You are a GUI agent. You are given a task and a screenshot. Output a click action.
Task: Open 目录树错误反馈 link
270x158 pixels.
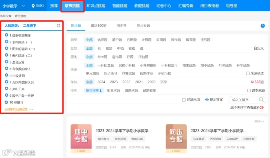(19, 109)
